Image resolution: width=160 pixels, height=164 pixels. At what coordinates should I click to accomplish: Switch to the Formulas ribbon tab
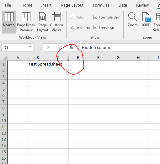(x=101, y=5)
